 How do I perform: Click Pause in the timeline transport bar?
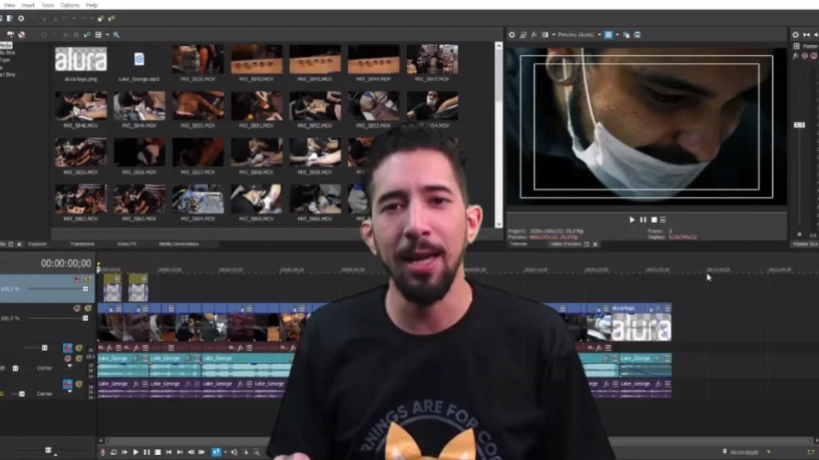click(146, 452)
